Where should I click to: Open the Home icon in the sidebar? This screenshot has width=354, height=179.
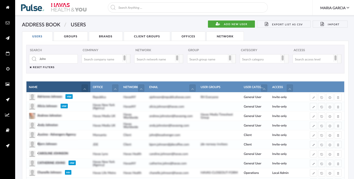[x=7, y=7]
